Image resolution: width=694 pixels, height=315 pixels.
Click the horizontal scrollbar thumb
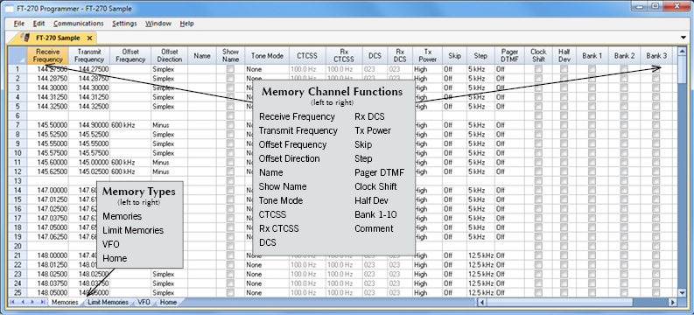click(559, 302)
